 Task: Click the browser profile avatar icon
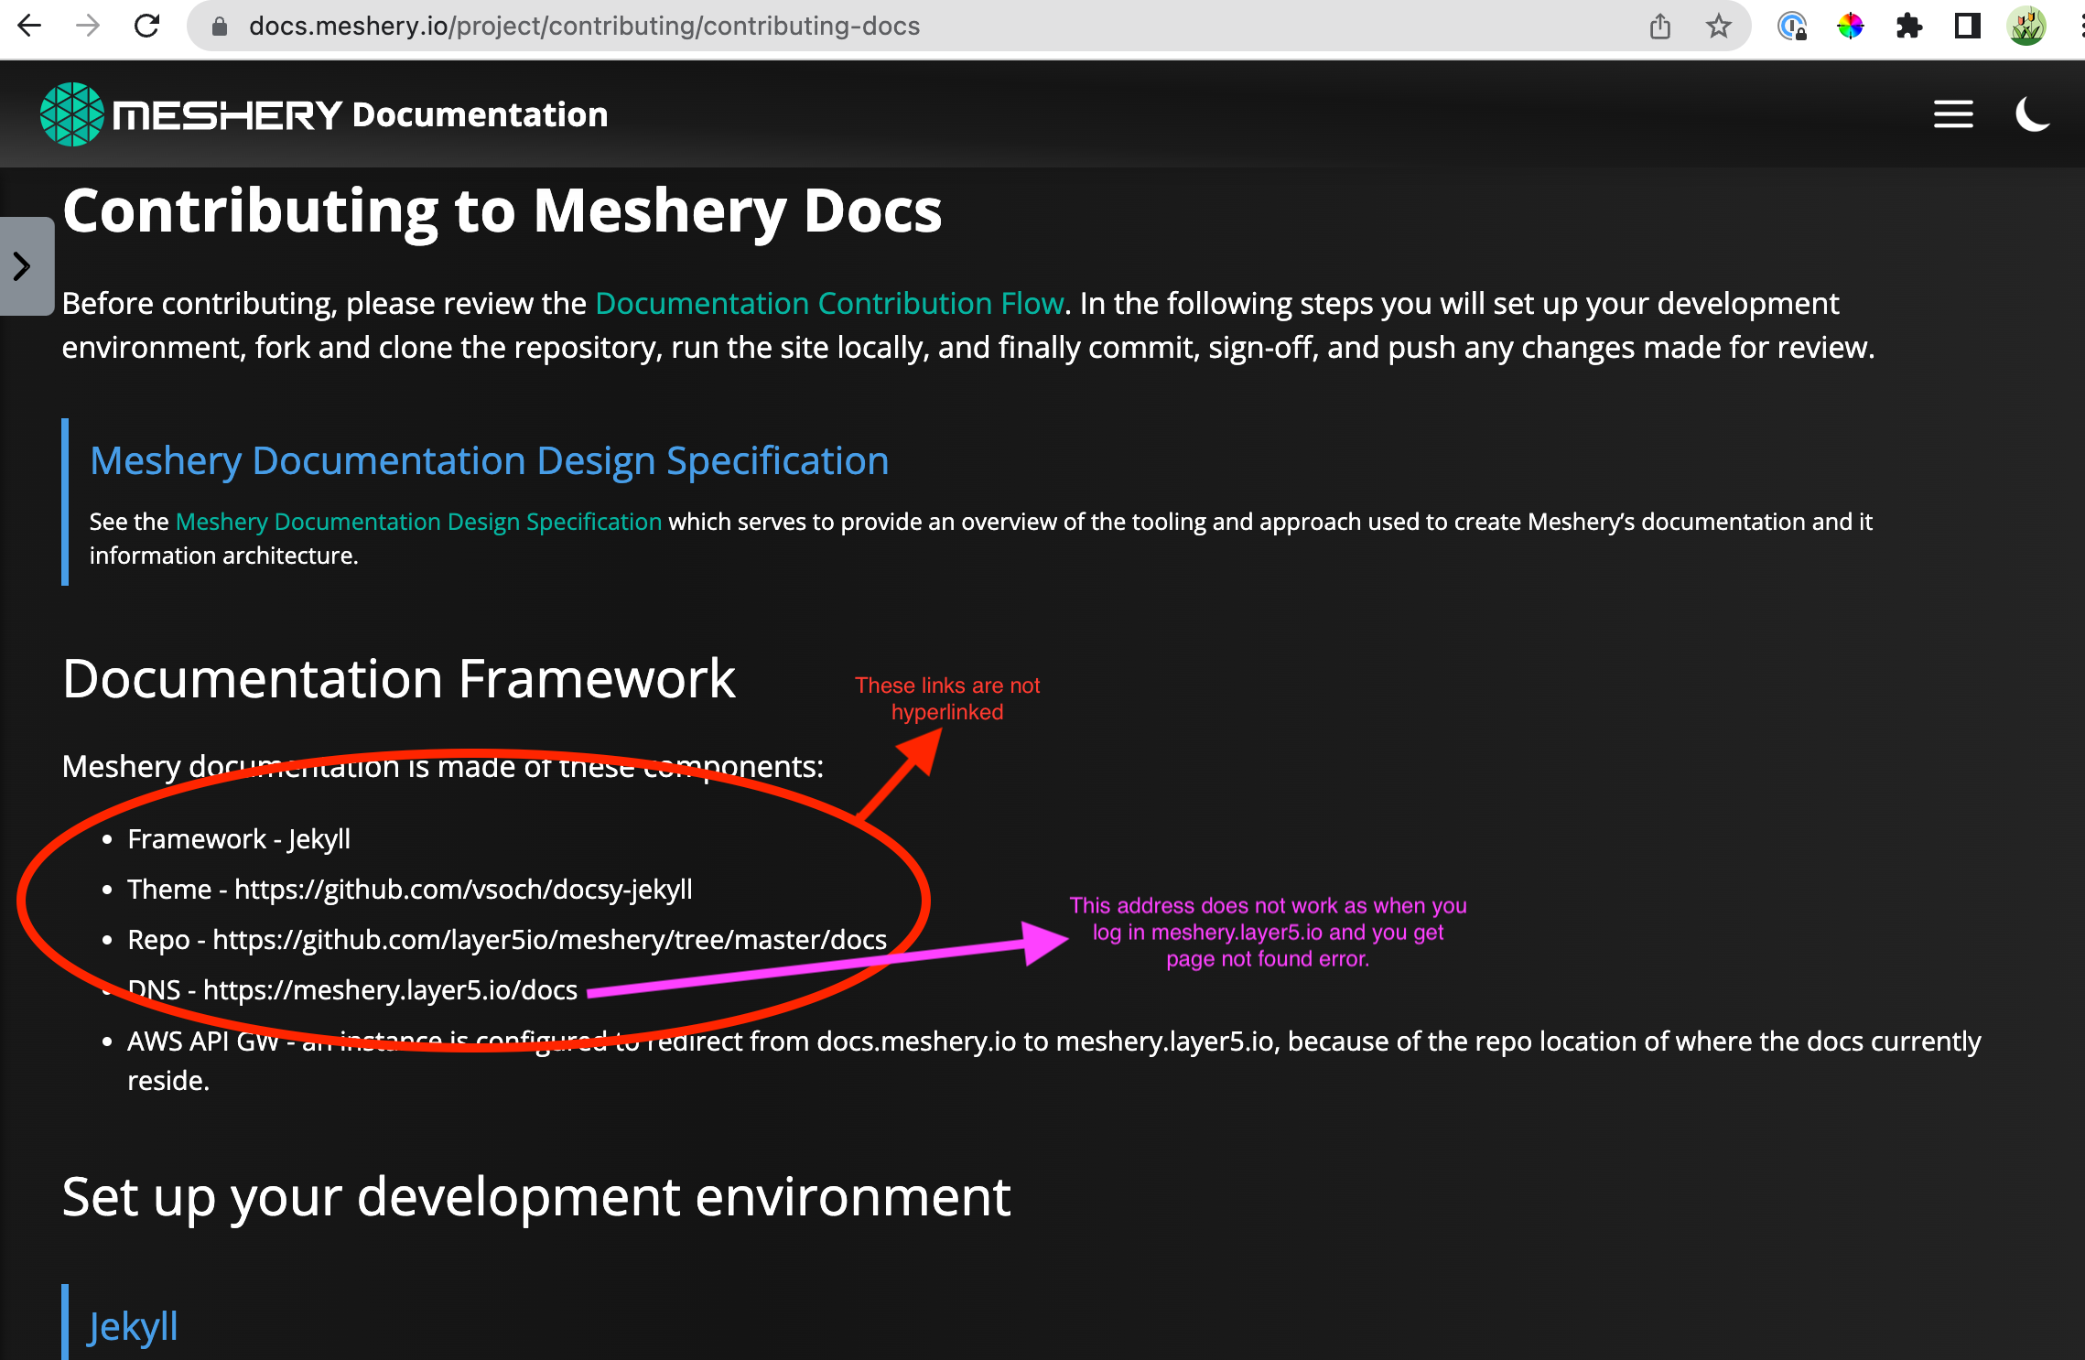point(2026,26)
